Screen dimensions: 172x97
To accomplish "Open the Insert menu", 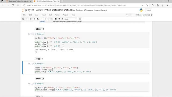I will click(x=44, y=15).
